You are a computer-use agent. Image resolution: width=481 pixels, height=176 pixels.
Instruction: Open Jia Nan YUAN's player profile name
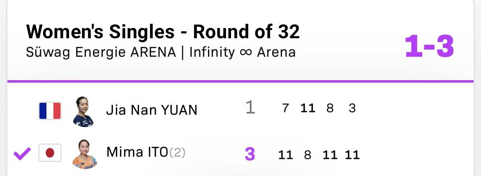click(x=152, y=110)
